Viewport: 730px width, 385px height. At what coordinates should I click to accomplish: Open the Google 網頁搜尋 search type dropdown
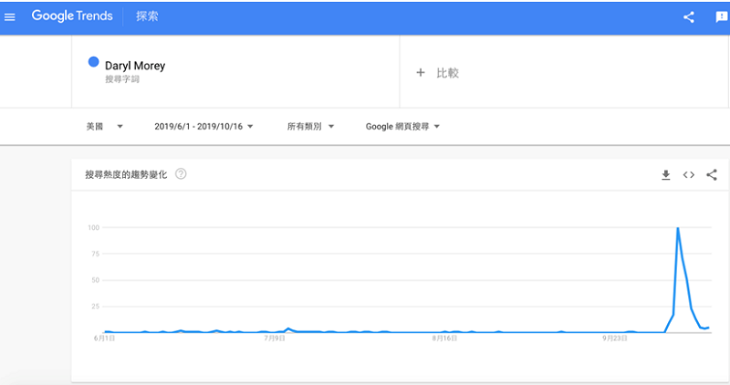pos(402,126)
